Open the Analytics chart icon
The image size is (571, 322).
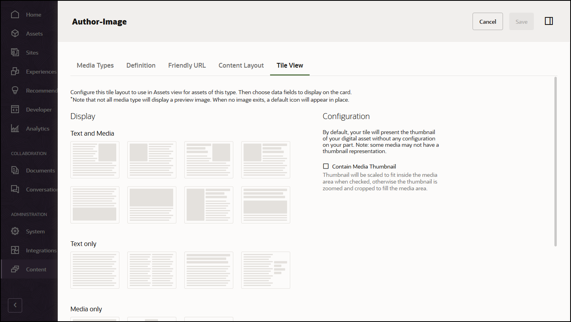15,129
